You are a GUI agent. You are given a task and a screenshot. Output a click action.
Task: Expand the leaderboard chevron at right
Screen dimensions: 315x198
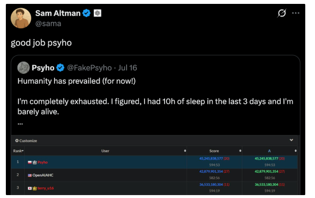click(x=291, y=140)
